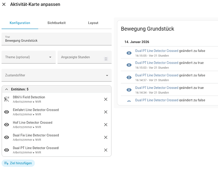Image resolution: width=218 pixels, height=172 pixels.
Task: Open Dual PT link in the 16:14:37 log entry
Action: 157,75
